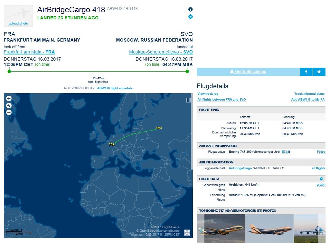Open Moskau-Scheremetjewo SVO airport link

161,52
